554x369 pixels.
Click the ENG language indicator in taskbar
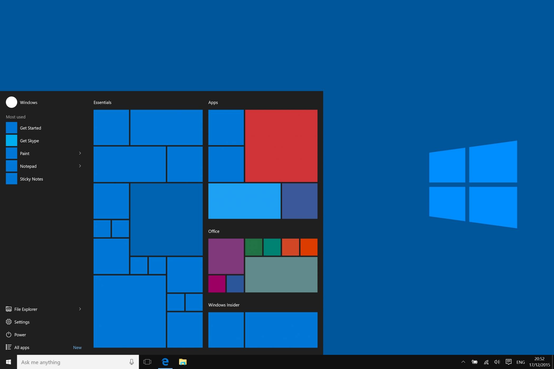click(520, 362)
